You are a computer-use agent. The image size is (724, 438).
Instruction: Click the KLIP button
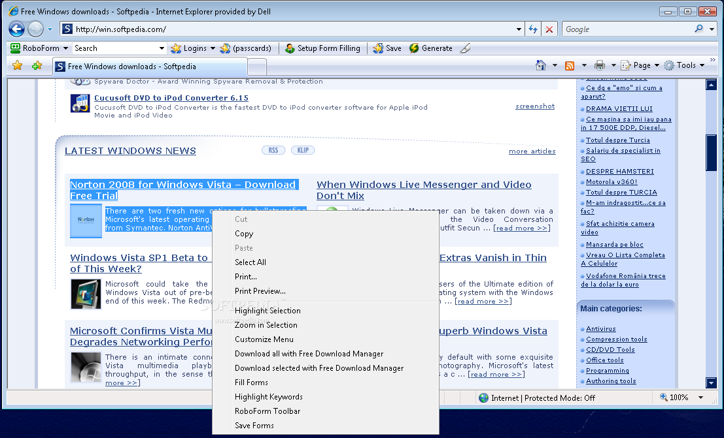point(303,150)
